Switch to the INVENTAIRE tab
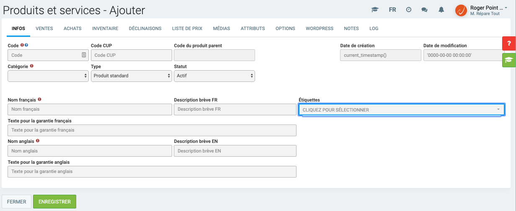This screenshot has height=211, width=516. click(105, 28)
